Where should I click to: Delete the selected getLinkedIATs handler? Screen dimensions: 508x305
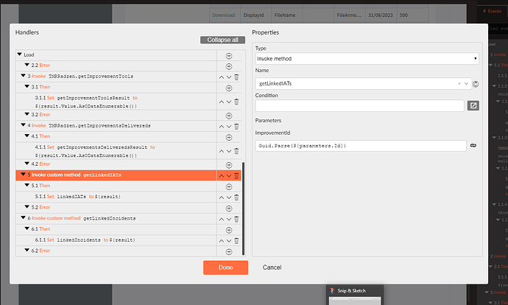pyautogui.click(x=236, y=175)
